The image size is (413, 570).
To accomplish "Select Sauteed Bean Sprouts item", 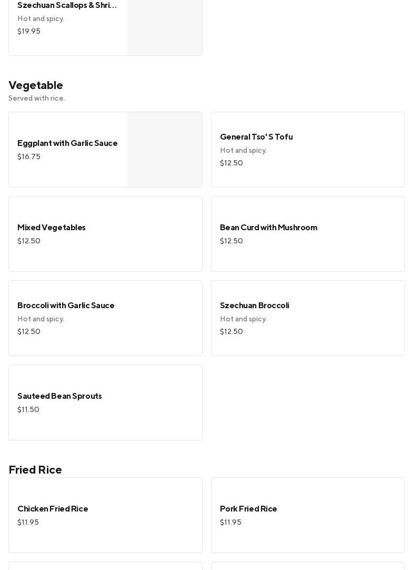I will coord(59,396).
